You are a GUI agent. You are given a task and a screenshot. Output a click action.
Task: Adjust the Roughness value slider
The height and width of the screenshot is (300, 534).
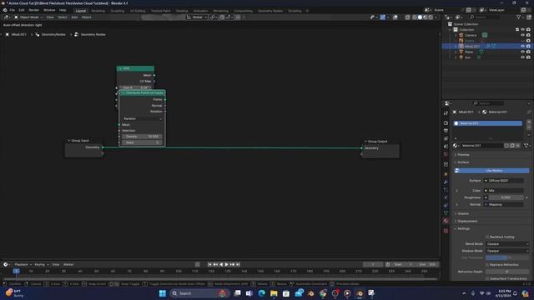click(x=506, y=197)
